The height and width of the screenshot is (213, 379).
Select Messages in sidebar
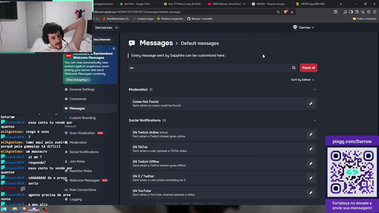90,108
